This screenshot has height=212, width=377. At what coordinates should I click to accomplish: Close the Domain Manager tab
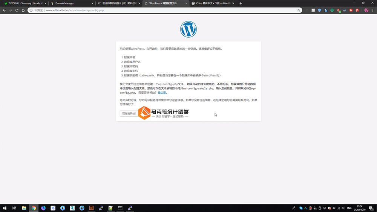pos(92,3)
